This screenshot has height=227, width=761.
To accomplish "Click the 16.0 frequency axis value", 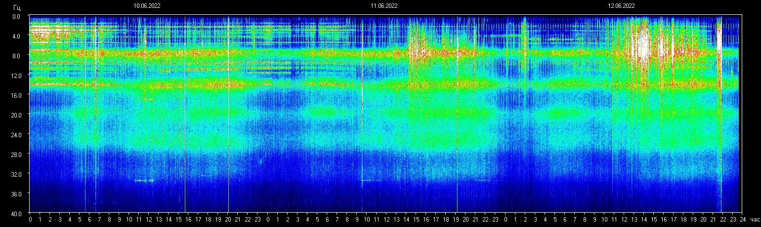I will [x=15, y=95].
